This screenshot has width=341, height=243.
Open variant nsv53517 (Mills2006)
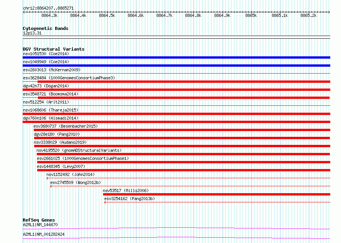[x=126, y=190]
